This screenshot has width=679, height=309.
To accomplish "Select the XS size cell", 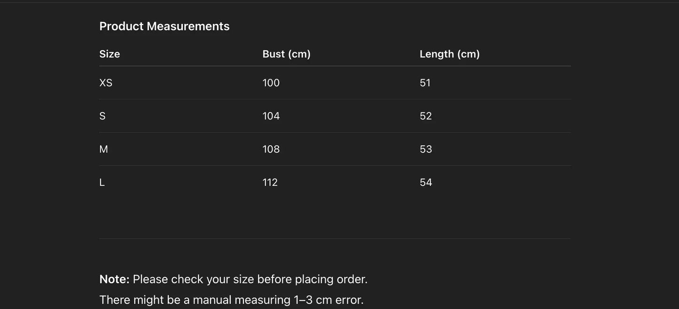I will coord(106,83).
